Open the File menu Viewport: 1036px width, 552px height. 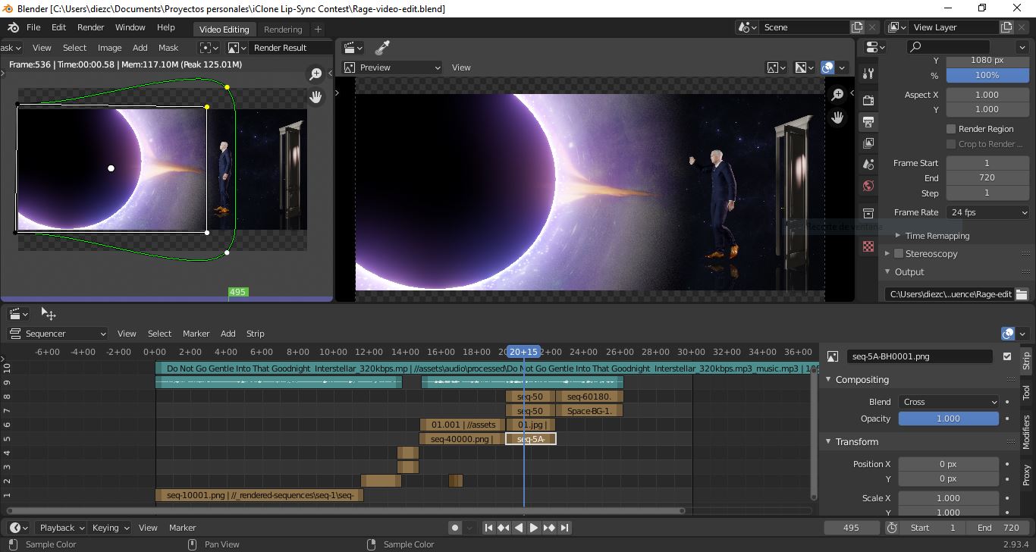tap(33, 27)
